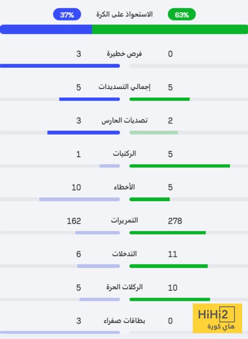Click the green 63% possession badge
248x339 pixels.
[x=182, y=14]
